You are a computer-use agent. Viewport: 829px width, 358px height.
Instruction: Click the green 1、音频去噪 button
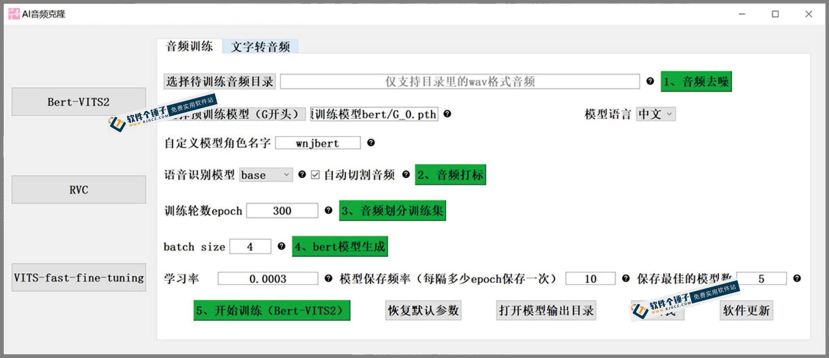[x=696, y=81]
